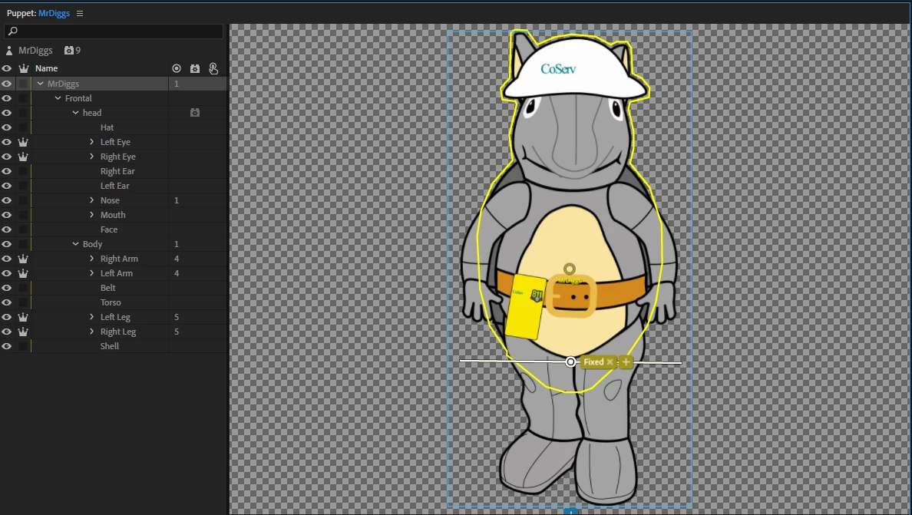Click the behavior icon on head row

click(195, 113)
